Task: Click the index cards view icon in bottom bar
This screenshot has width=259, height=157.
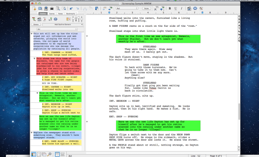Action: coord(44,155)
